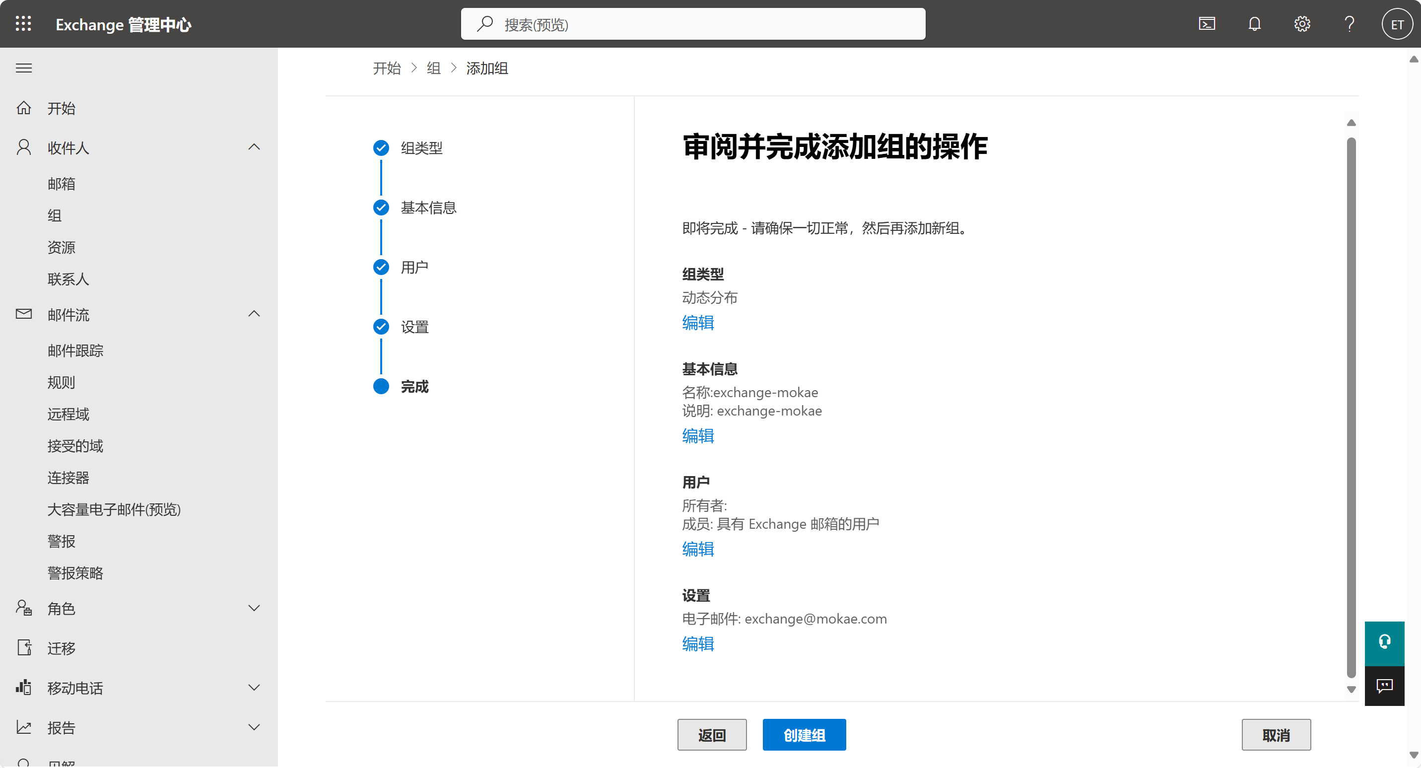This screenshot has width=1421, height=768.
Task: Open Cloud Shell terminal icon
Action: point(1207,24)
